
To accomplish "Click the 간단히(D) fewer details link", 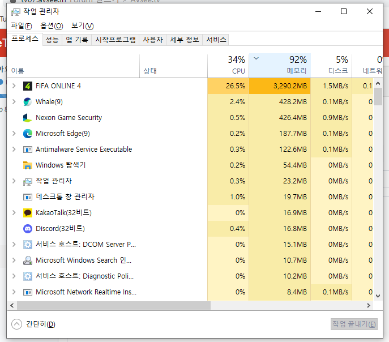I will pos(41,324).
